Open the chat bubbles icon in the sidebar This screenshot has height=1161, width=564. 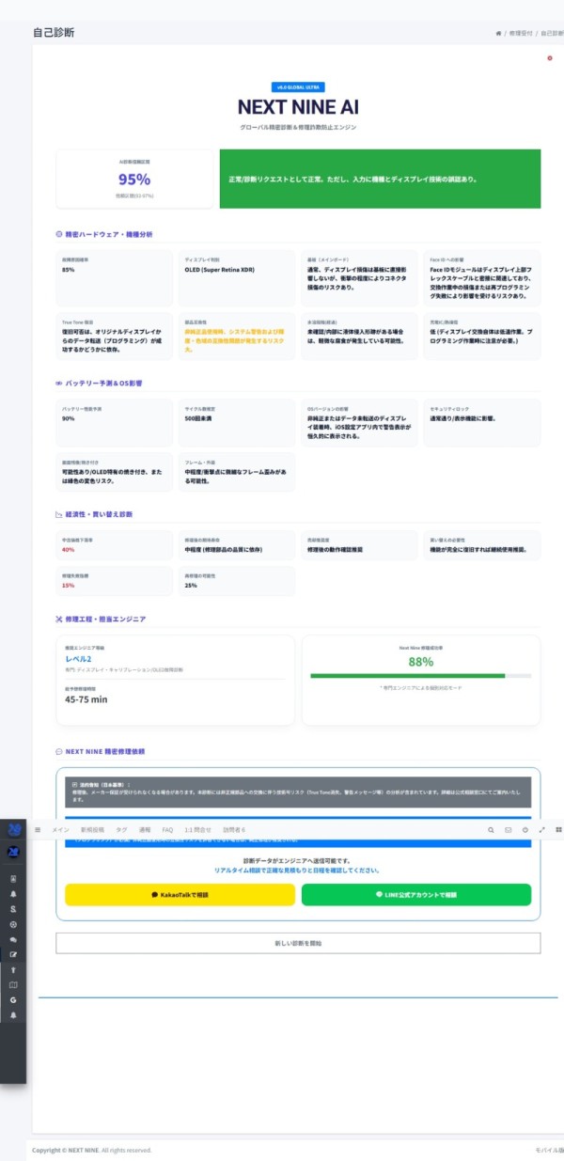click(14, 939)
